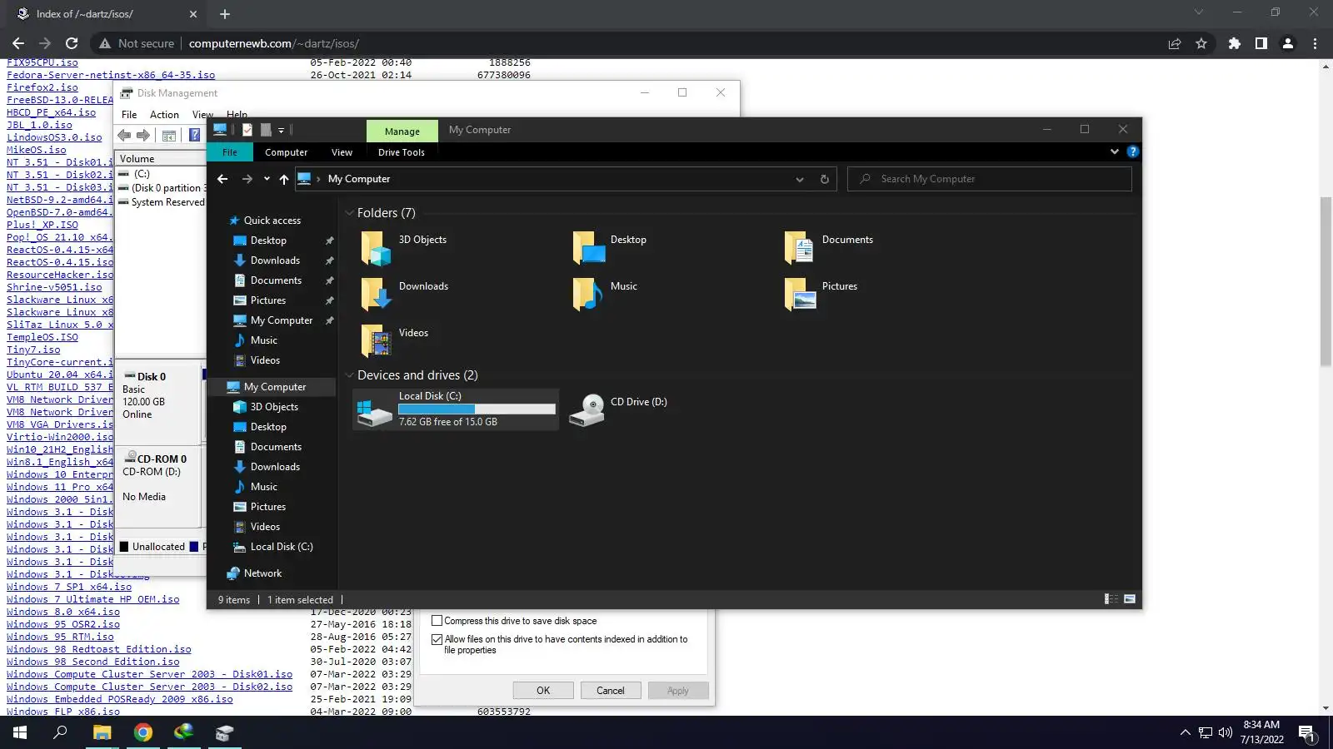Image resolution: width=1333 pixels, height=749 pixels.
Task: Open Action menu in Disk Management
Action: (164, 115)
